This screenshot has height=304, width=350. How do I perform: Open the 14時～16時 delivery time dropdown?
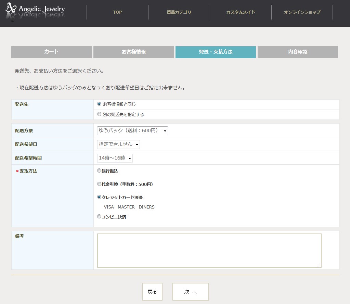tap(115, 158)
